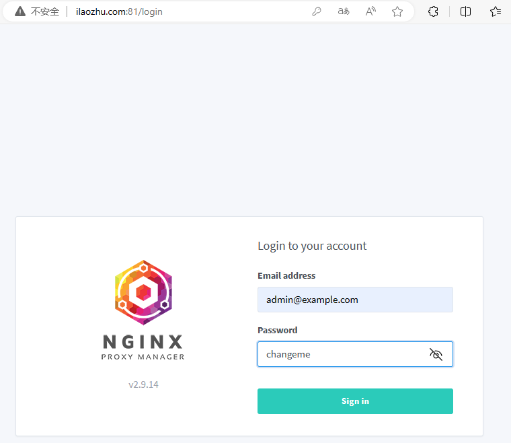Click the v2.9.14 version text

143,384
